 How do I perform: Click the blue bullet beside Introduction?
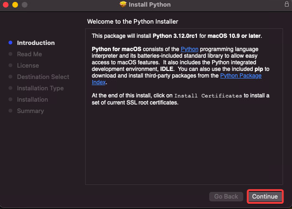[x=10, y=43]
